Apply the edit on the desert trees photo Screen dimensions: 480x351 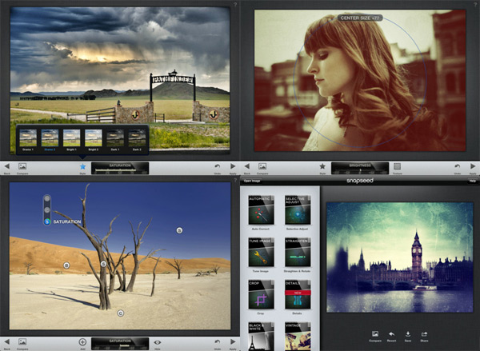tap(233, 342)
